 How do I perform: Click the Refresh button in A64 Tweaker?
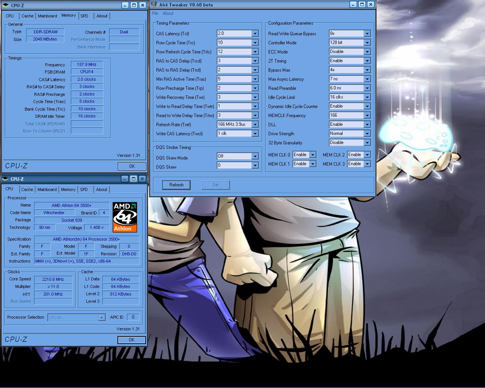pyautogui.click(x=176, y=185)
